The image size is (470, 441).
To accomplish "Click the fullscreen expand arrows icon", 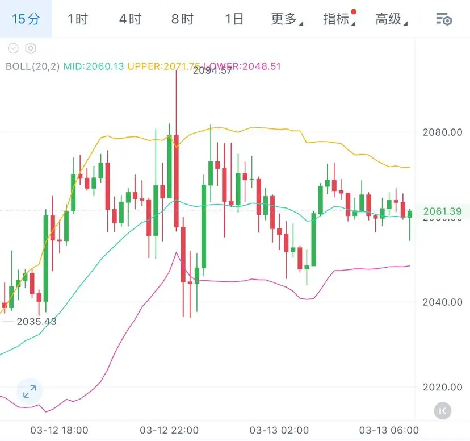I will coord(30,391).
